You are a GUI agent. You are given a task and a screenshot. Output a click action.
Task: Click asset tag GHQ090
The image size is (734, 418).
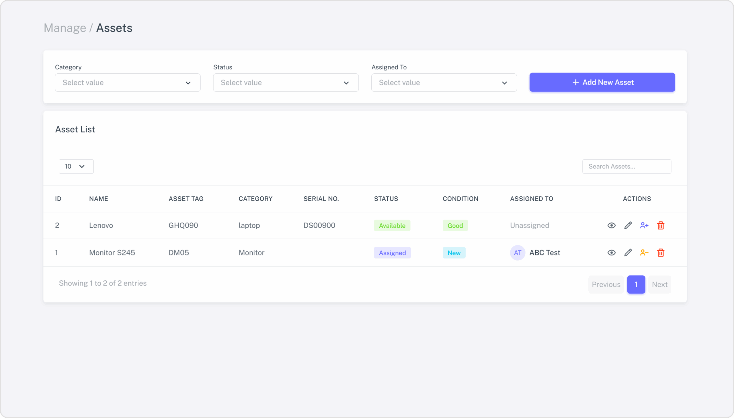[183, 225]
